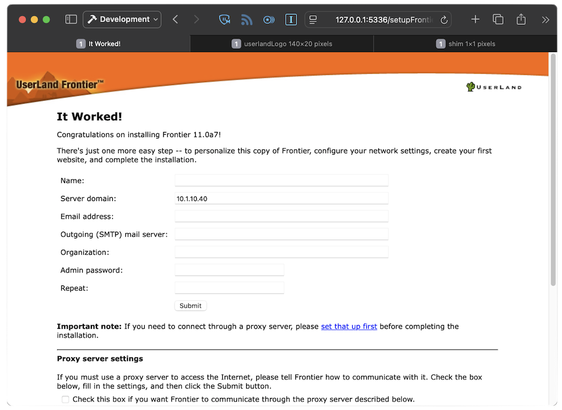This screenshot has height=410, width=562.
Task: Enable the proxy server communication checkbox
Action: [x=66, y=399]
